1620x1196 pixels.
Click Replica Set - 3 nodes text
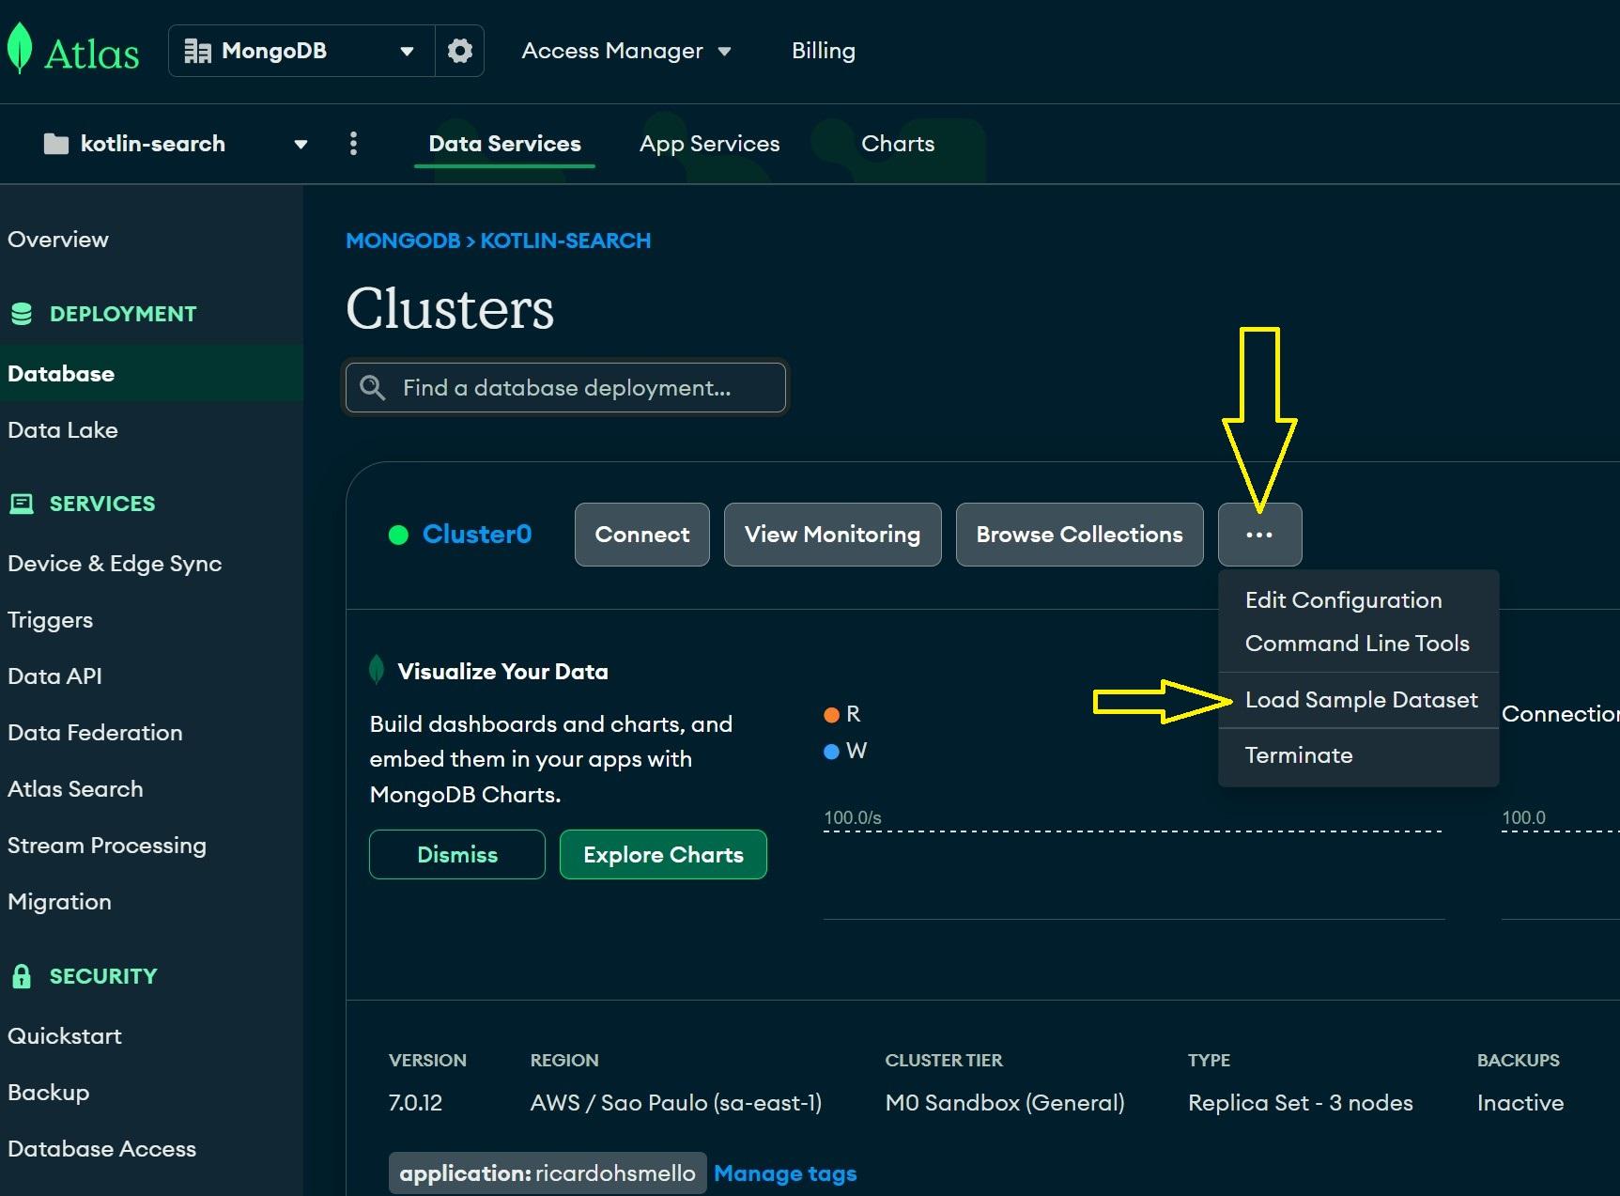[x=1301, y=1103]
